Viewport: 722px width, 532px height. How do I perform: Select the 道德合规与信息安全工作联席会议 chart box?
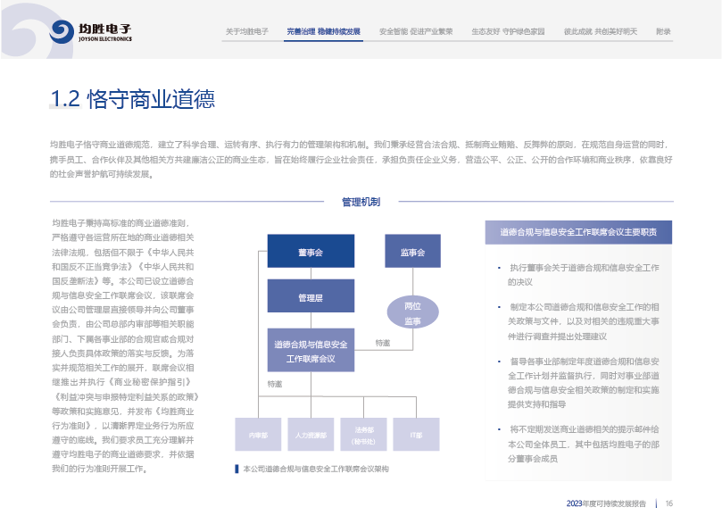(311, 351)
